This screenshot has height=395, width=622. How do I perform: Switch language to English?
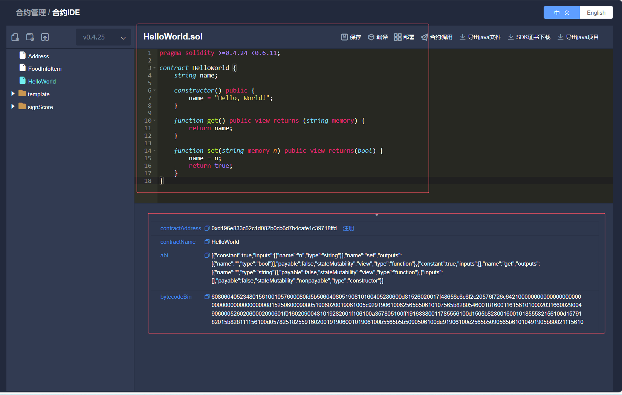coord(596,12)
